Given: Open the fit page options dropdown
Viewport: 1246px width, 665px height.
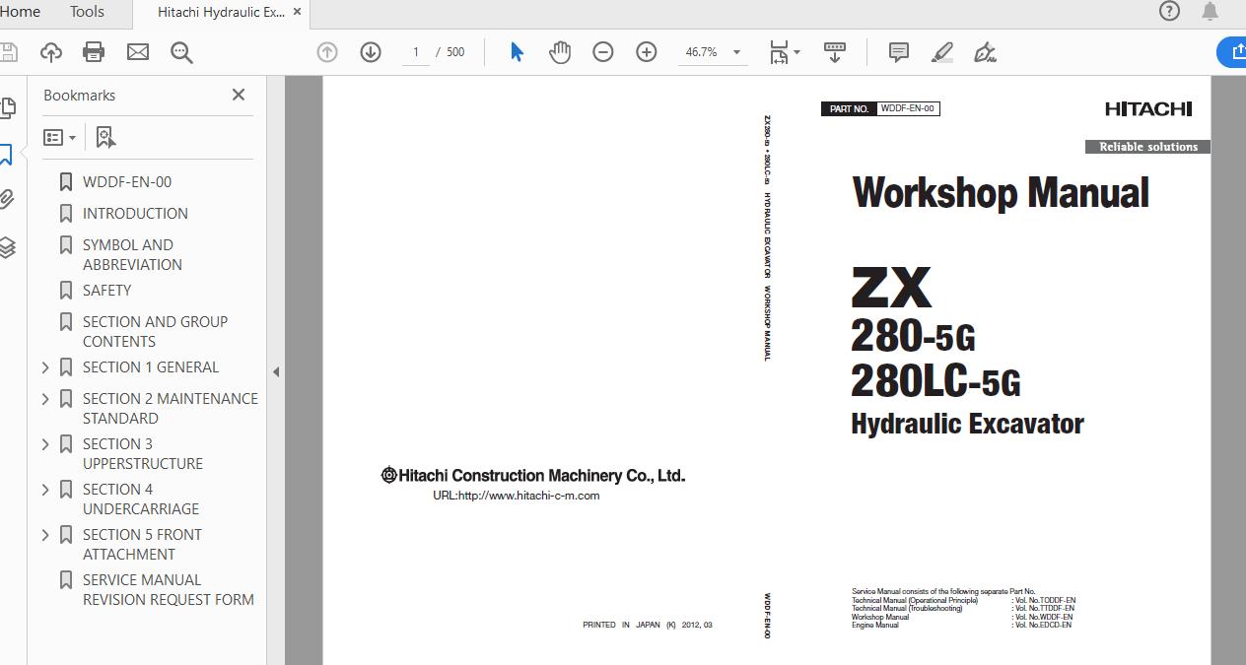Looking at the screenshot, I should 785,52.
